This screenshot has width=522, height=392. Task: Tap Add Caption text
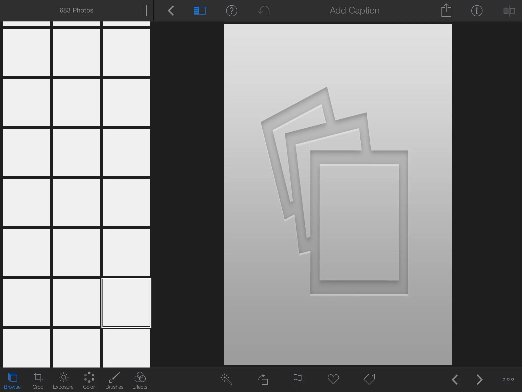click(354, 10)
